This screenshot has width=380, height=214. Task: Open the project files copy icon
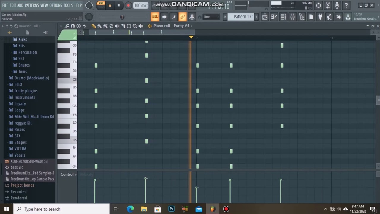click(x=311, y=17)
